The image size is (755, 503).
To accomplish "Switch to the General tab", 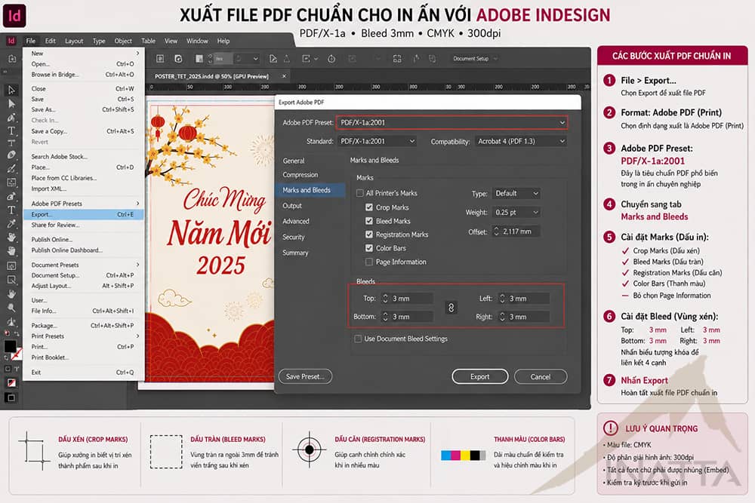I will click(x=293, y=161).
